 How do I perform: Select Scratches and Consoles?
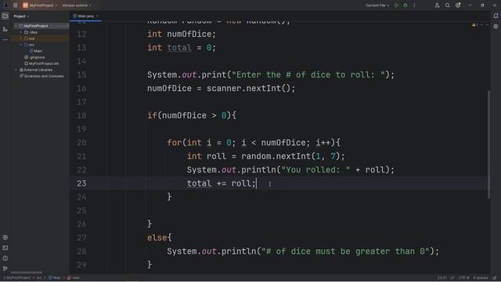(x=41, y=76)
